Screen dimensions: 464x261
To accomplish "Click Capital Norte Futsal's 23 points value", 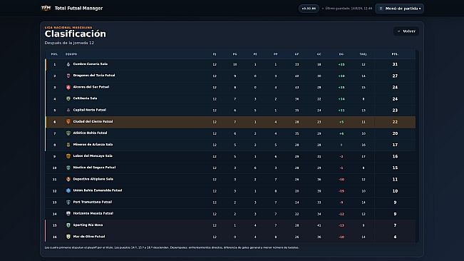I will click(x=395, y=110).
